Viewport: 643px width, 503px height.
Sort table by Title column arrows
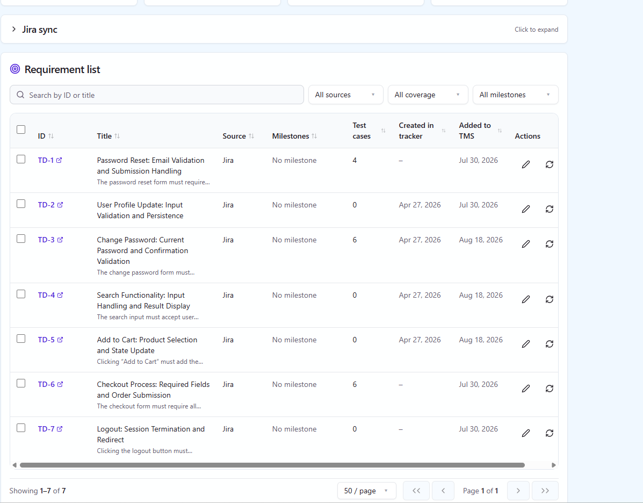117,136
